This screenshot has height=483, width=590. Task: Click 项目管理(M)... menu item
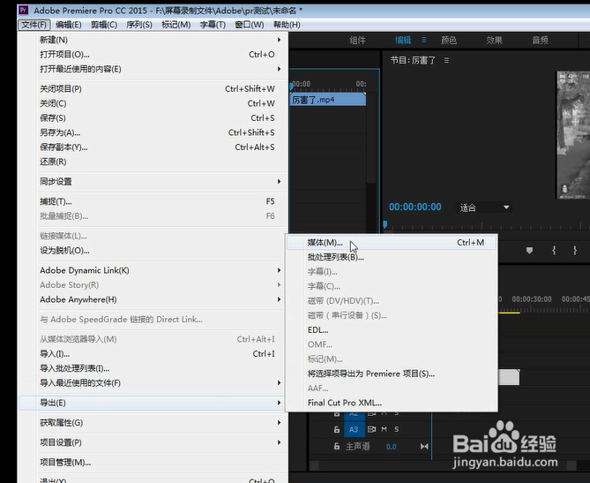(x=153, y=463)
